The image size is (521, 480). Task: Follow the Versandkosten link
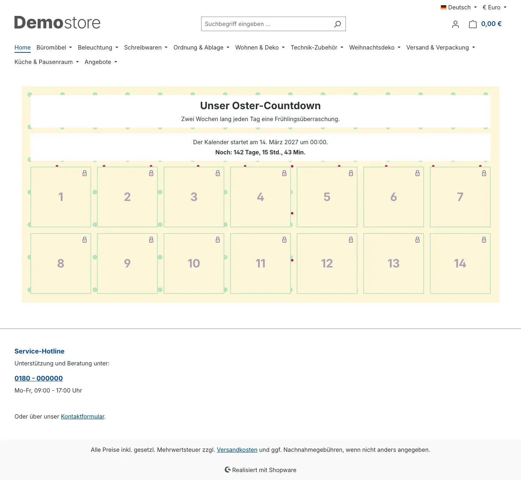pyautogui.click(x=237, y=450)
